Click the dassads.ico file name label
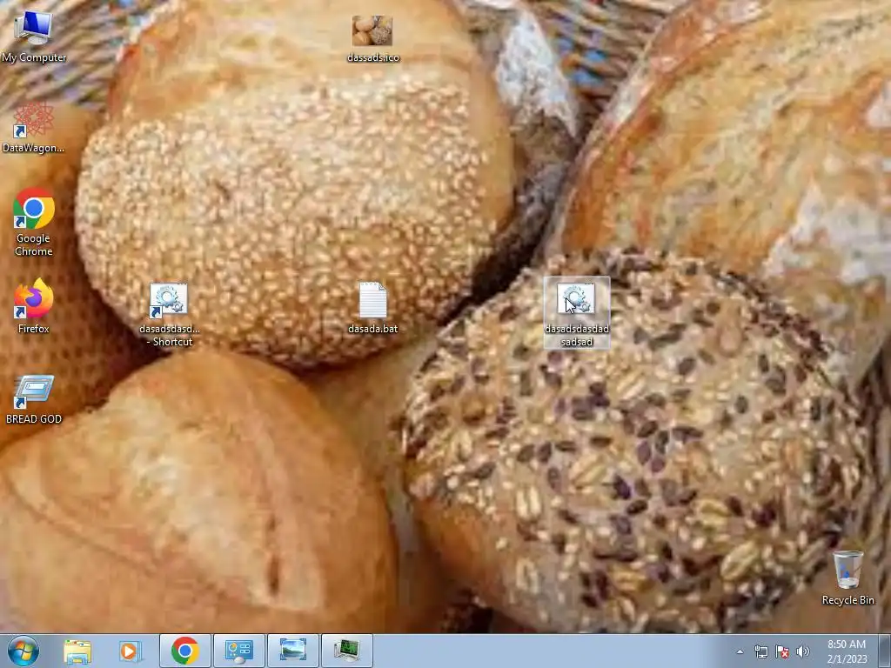The width and height of the screenshot is (891, 668). point(372,57)
